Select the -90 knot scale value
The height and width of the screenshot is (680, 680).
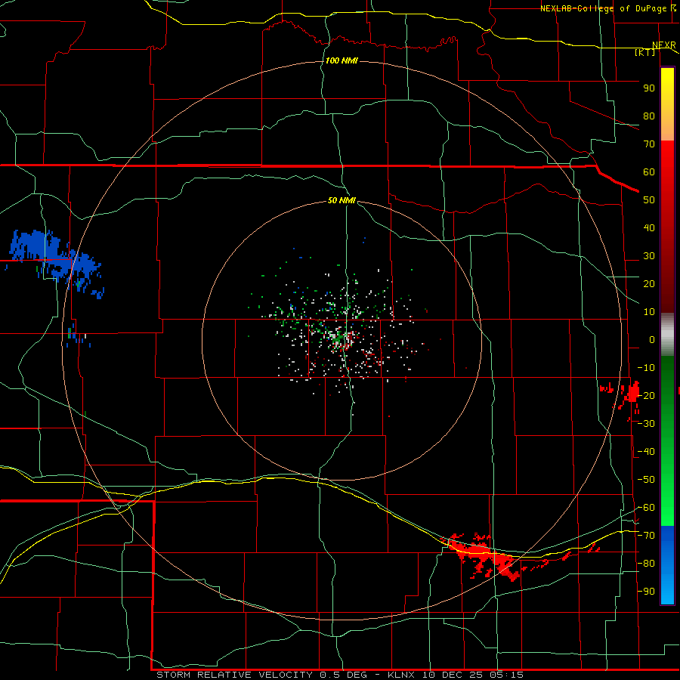[x=646, y=592]
